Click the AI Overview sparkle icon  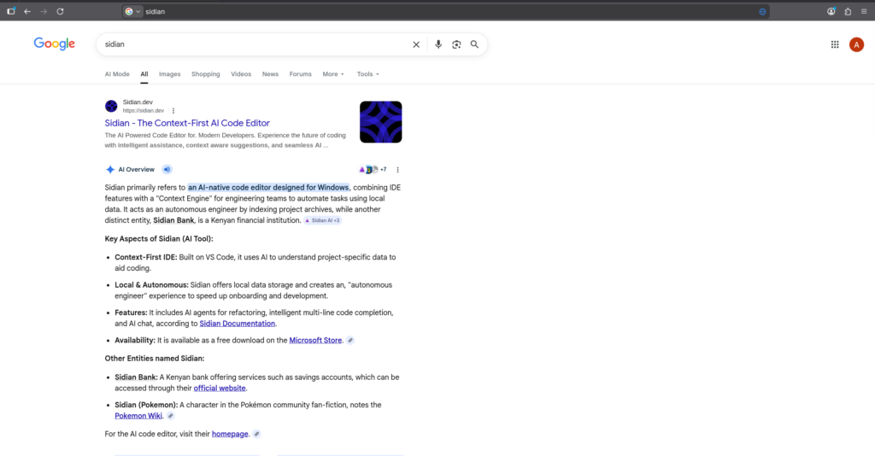[110, 169]
